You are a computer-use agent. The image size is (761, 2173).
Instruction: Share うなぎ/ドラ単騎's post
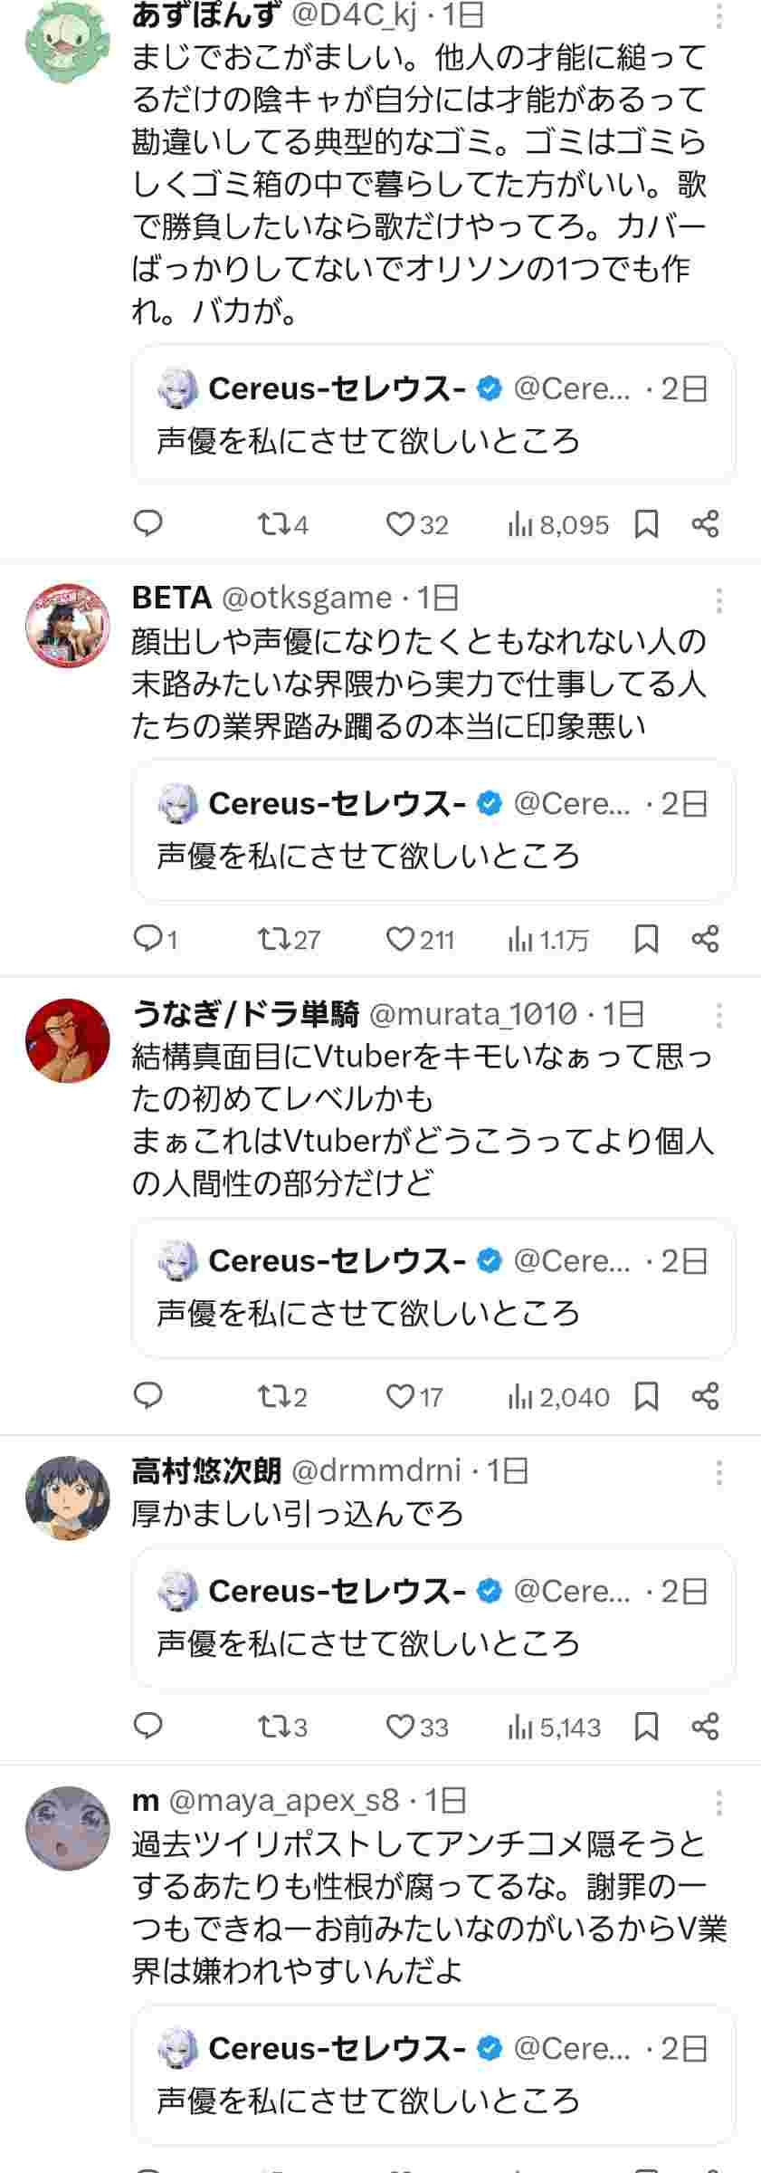[705, 1396]
